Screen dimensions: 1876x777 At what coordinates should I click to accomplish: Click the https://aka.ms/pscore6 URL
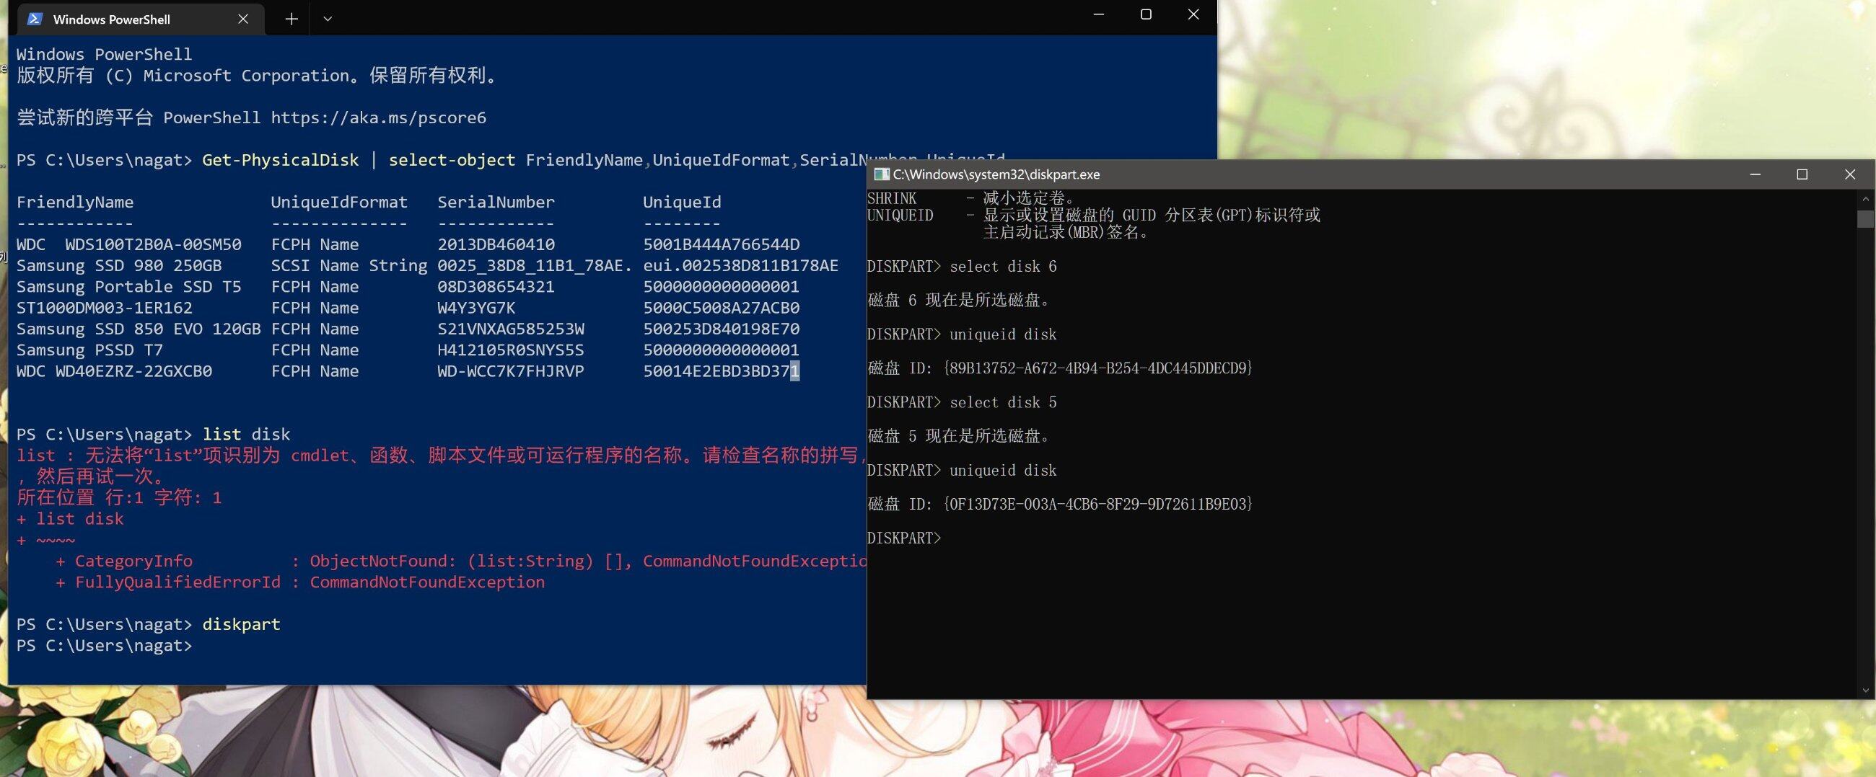coord(378,118)
